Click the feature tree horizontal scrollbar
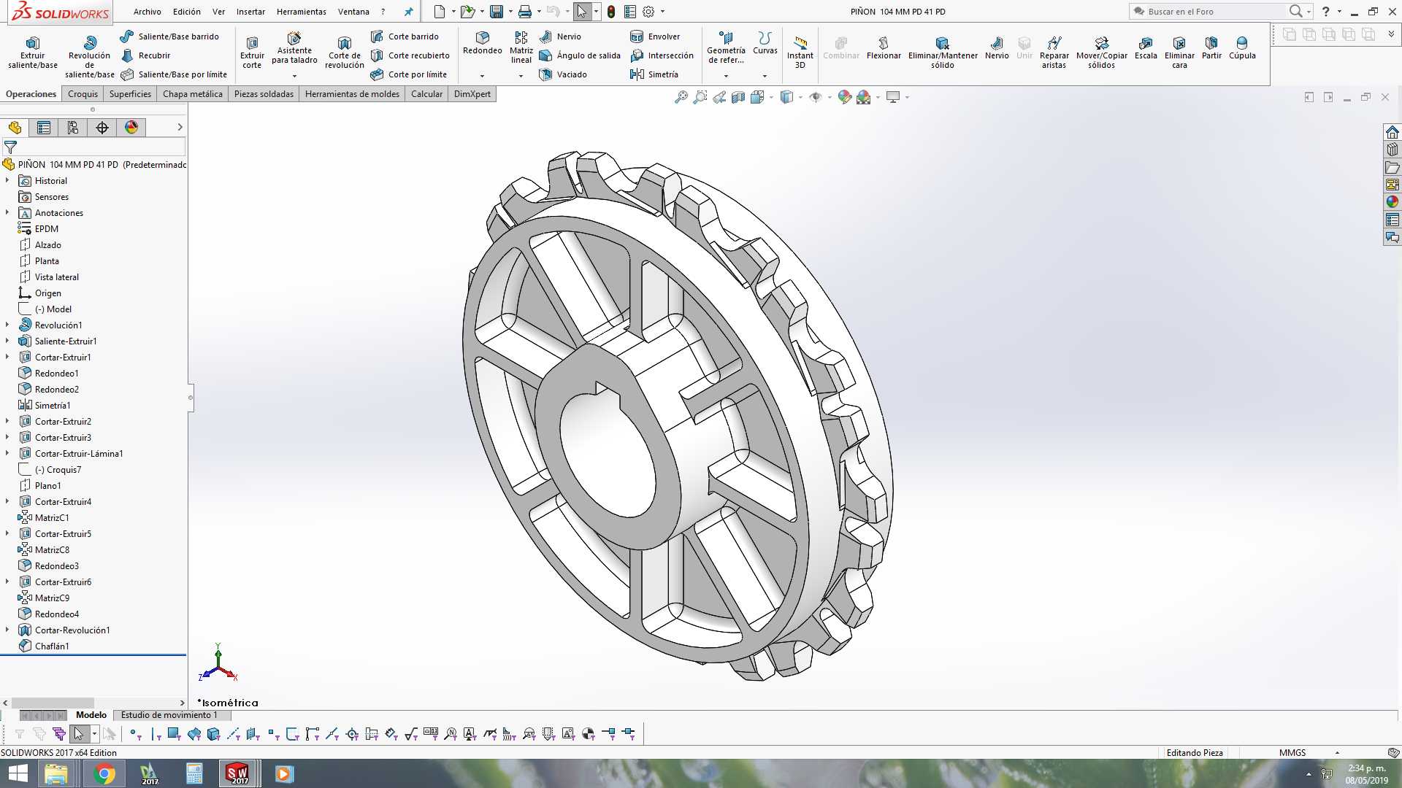This screenshot has width=1402, height=788. 53,703
